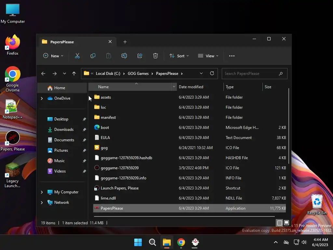Go back with the left arrow

pyautogui.click(x=43, y=74)
